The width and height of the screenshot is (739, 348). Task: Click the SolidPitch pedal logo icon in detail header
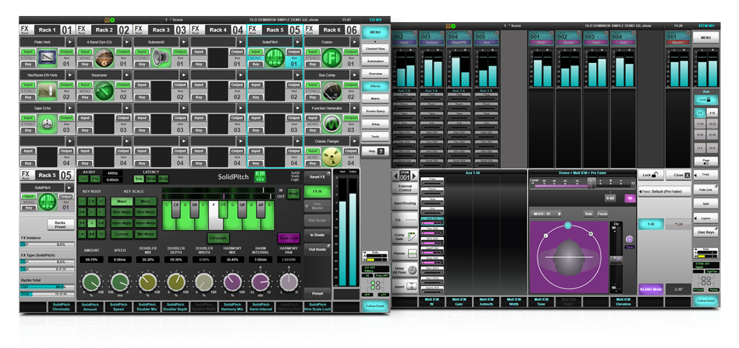coord(260,176)
